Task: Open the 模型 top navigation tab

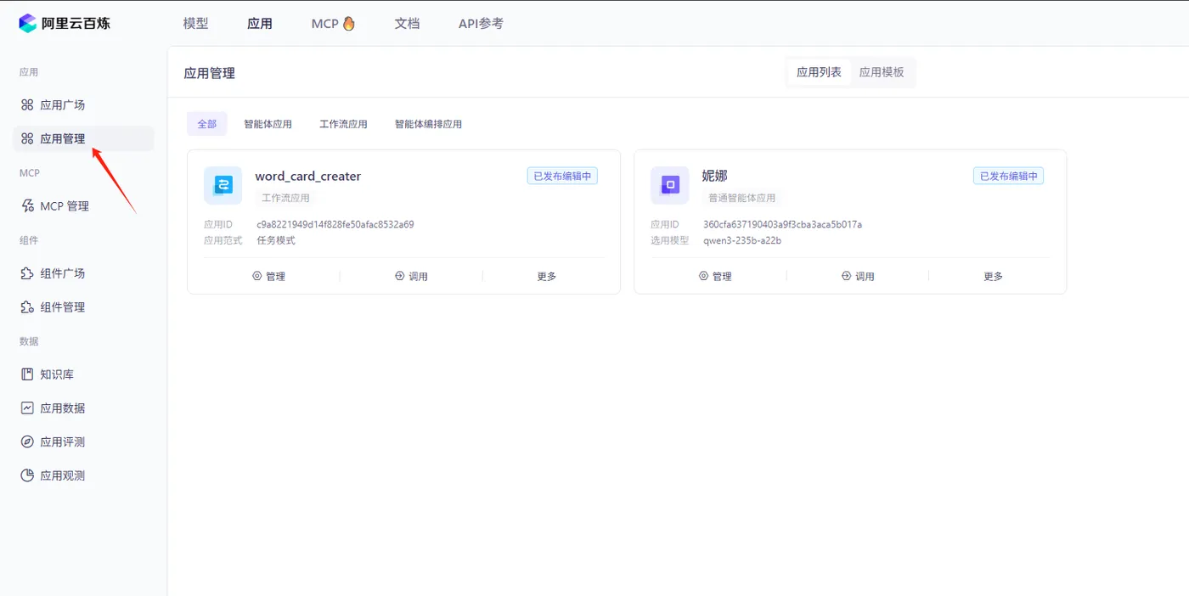Action: pyautogui.click(x=195, y=24)
